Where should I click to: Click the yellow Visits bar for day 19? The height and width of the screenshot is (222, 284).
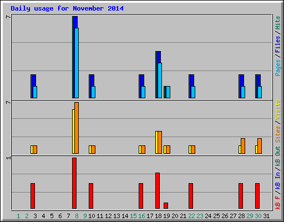(165, 149)
